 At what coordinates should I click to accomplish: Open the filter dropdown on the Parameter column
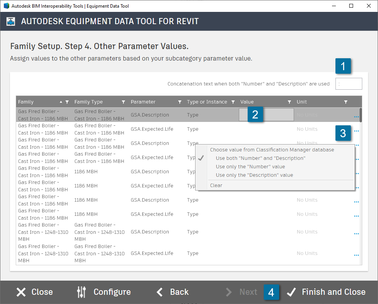click(179, 102)
